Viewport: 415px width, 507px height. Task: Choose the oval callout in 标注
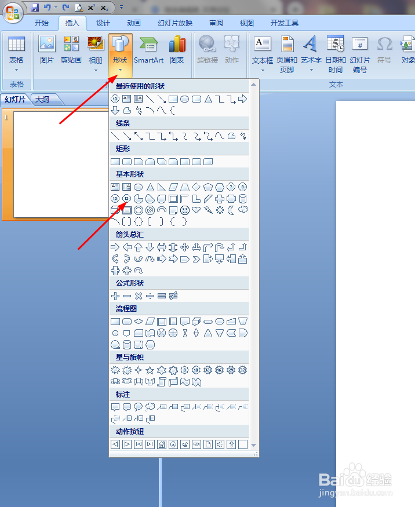(x=139, y=407)
